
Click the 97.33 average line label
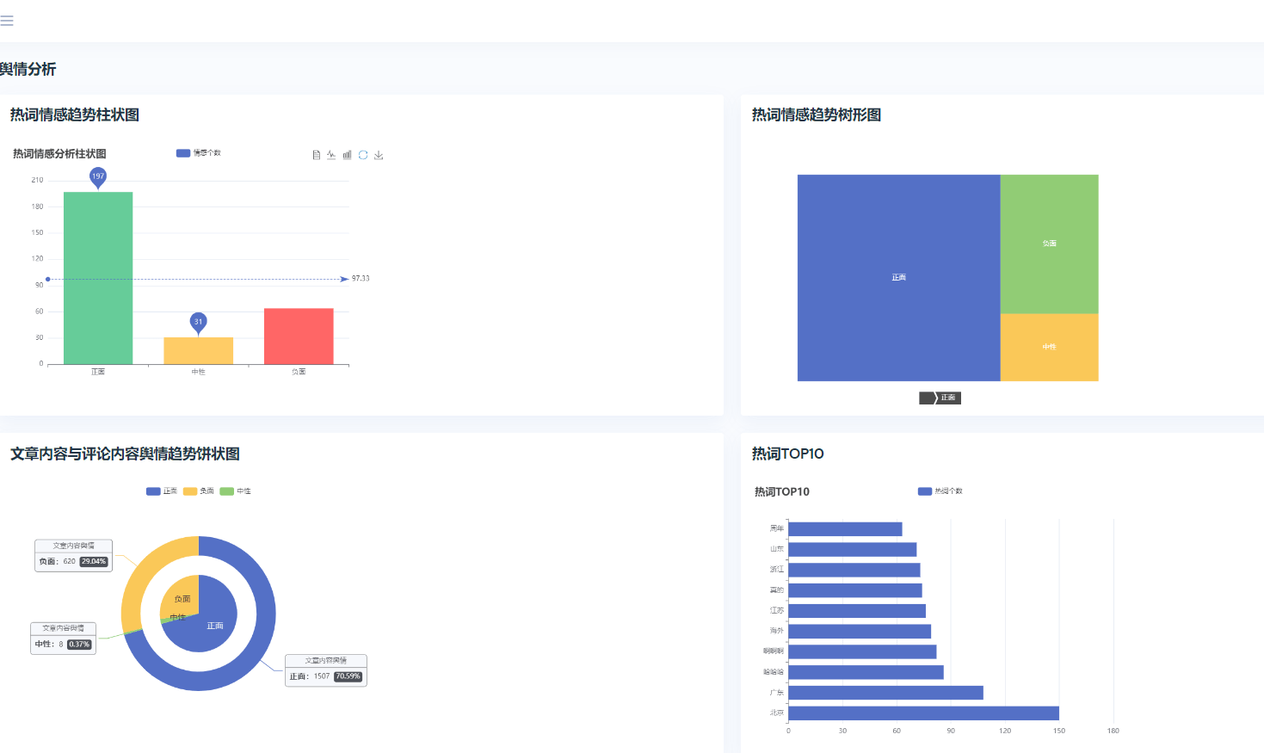[x=361, y=279]
